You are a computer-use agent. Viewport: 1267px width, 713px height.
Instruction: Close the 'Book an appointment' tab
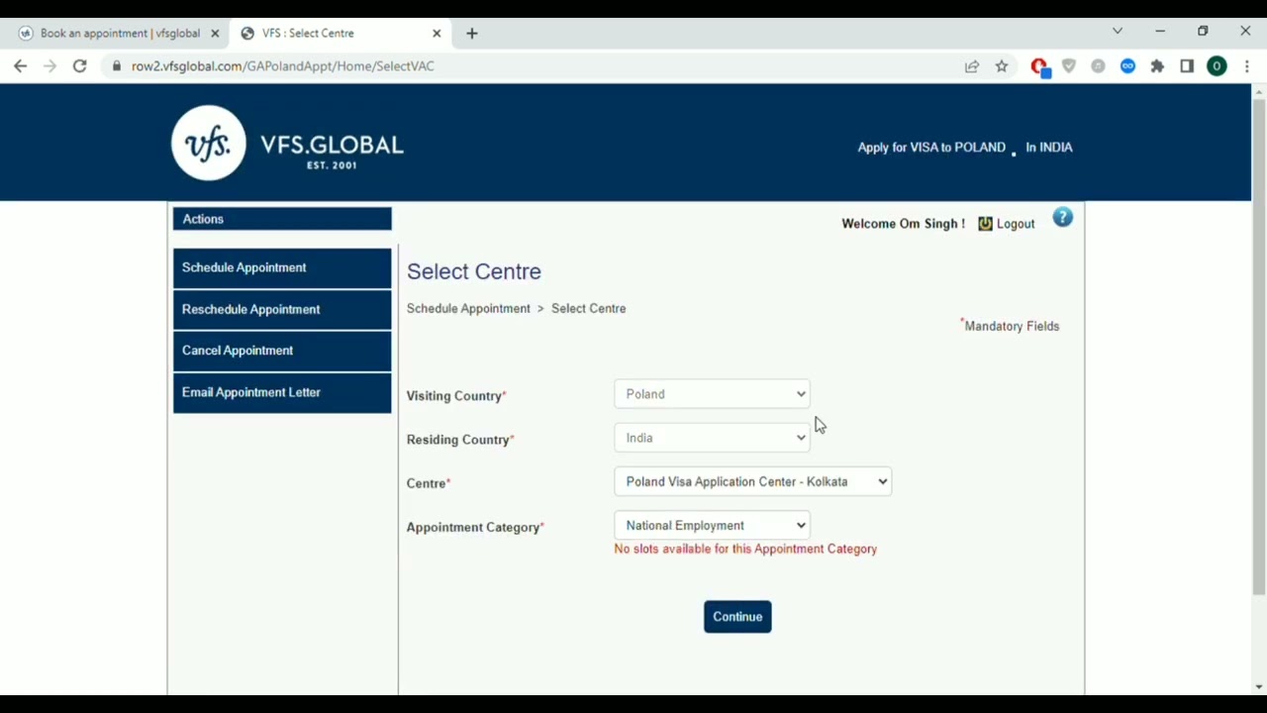coord(215,33)
